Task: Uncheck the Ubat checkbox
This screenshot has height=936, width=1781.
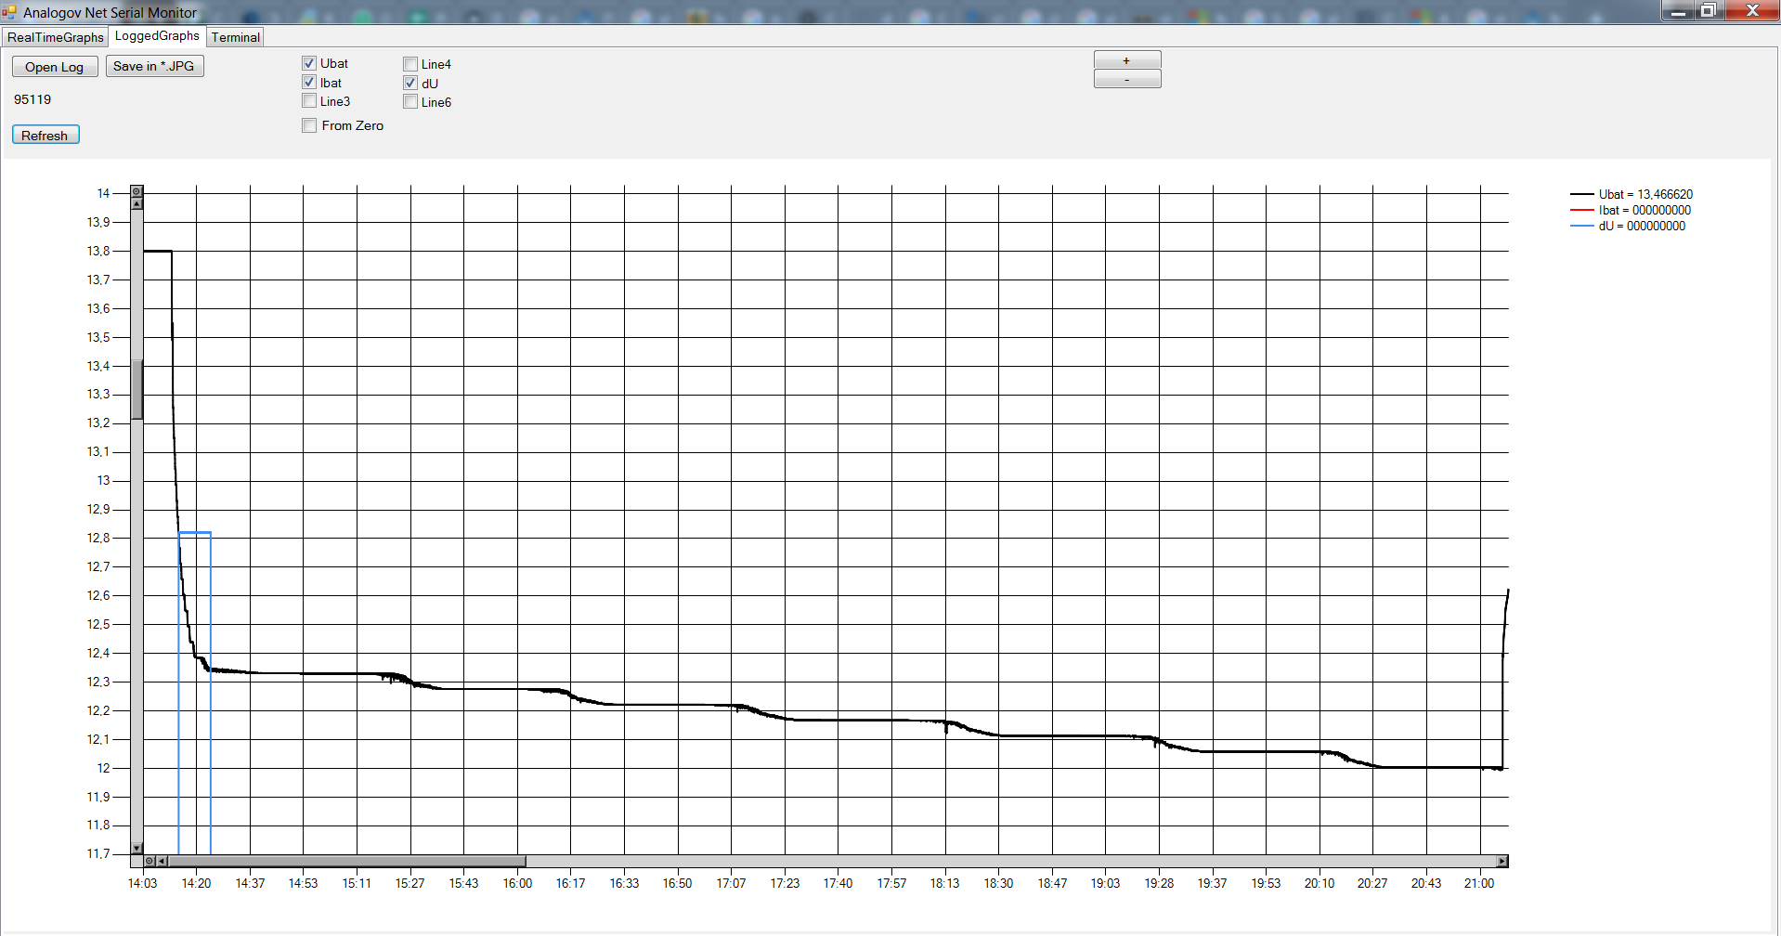Action: pyautogui.click(x=309, y=63)
